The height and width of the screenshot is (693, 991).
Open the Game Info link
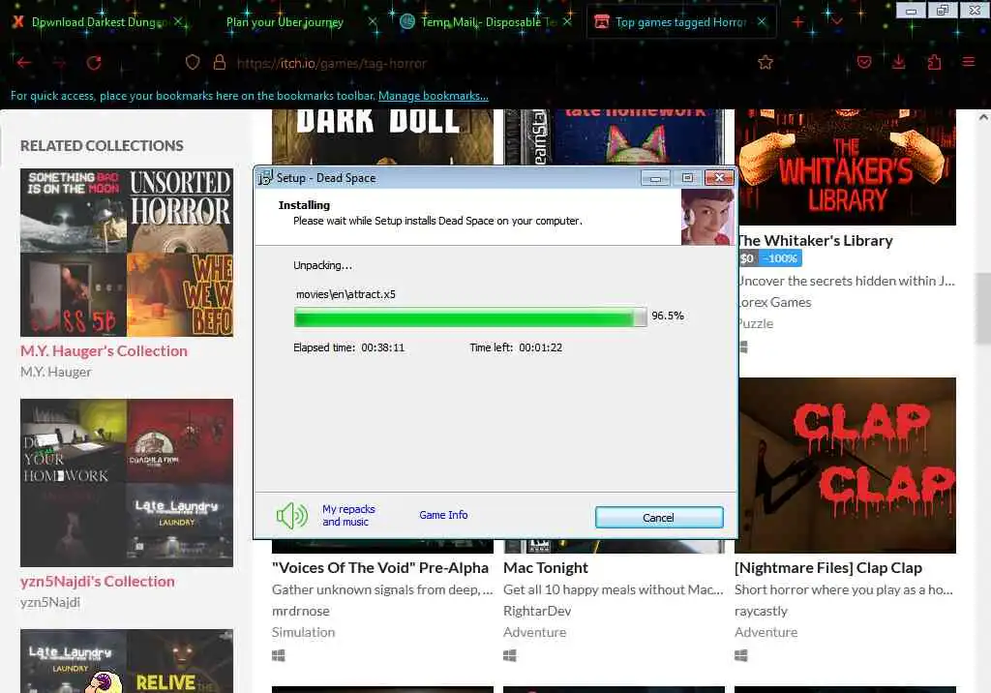click(443, 515)
